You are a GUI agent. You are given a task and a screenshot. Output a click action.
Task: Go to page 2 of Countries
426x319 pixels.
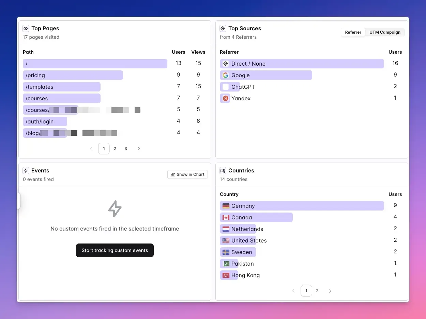click(x=317, y=291)
